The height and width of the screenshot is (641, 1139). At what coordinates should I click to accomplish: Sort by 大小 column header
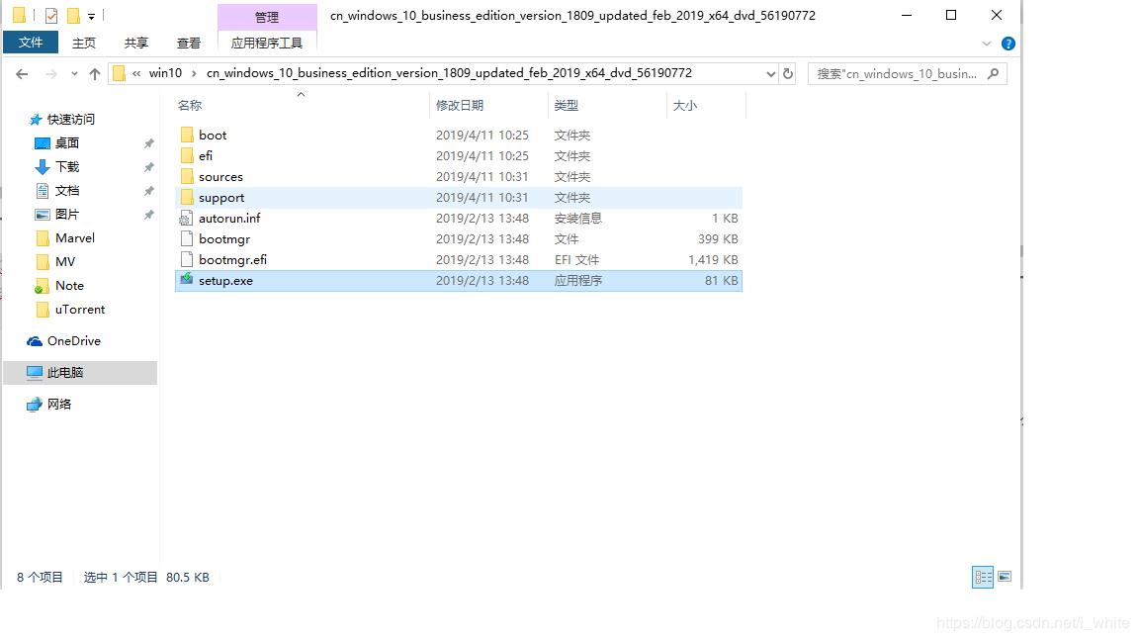click(x=684, y=106)
